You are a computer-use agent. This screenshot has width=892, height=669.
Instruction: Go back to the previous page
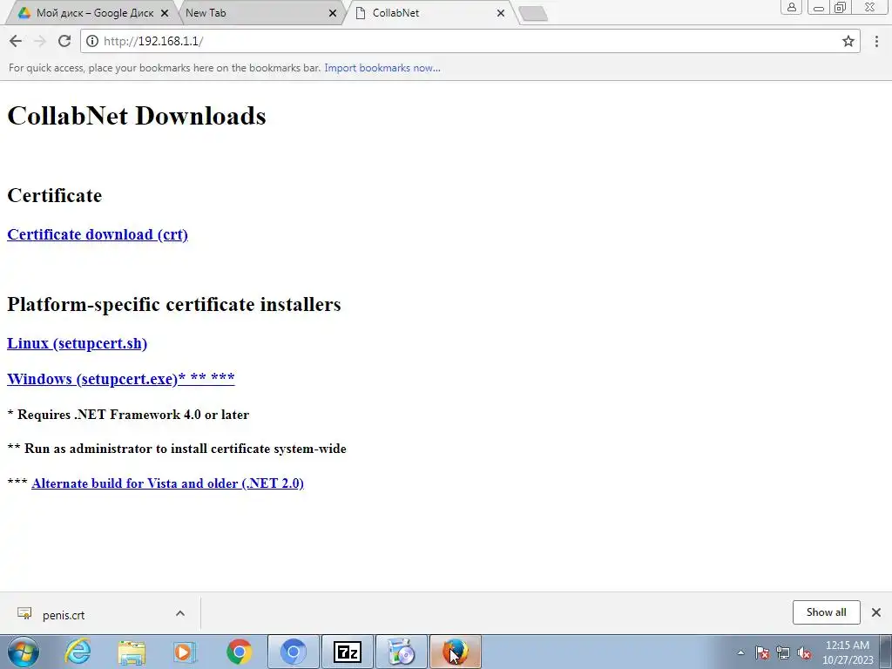pyautogui.click(x=16, y=41)
